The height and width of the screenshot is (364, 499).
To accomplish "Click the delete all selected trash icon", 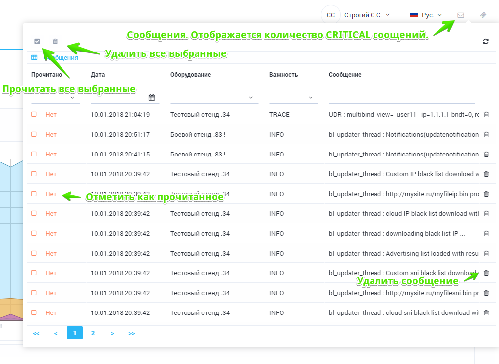I will [x=55, y=42].
